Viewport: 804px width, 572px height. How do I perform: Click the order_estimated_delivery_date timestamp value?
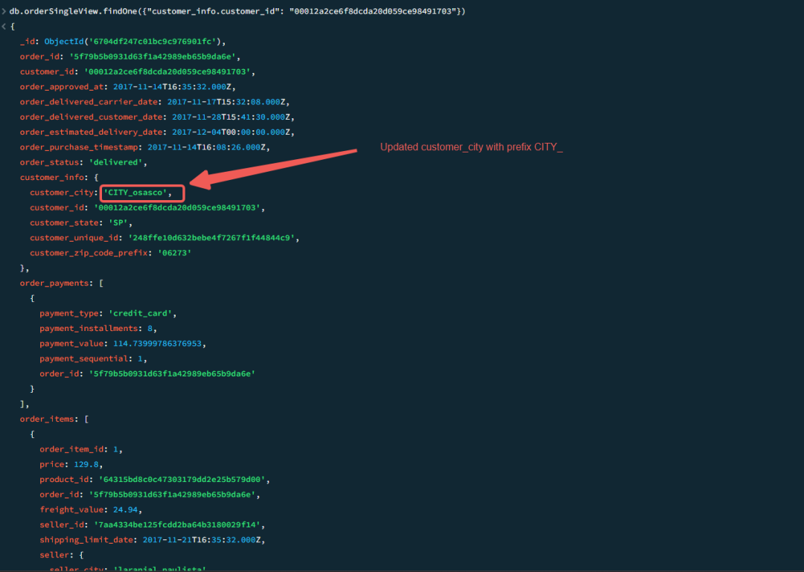click(x=232, y=132)
